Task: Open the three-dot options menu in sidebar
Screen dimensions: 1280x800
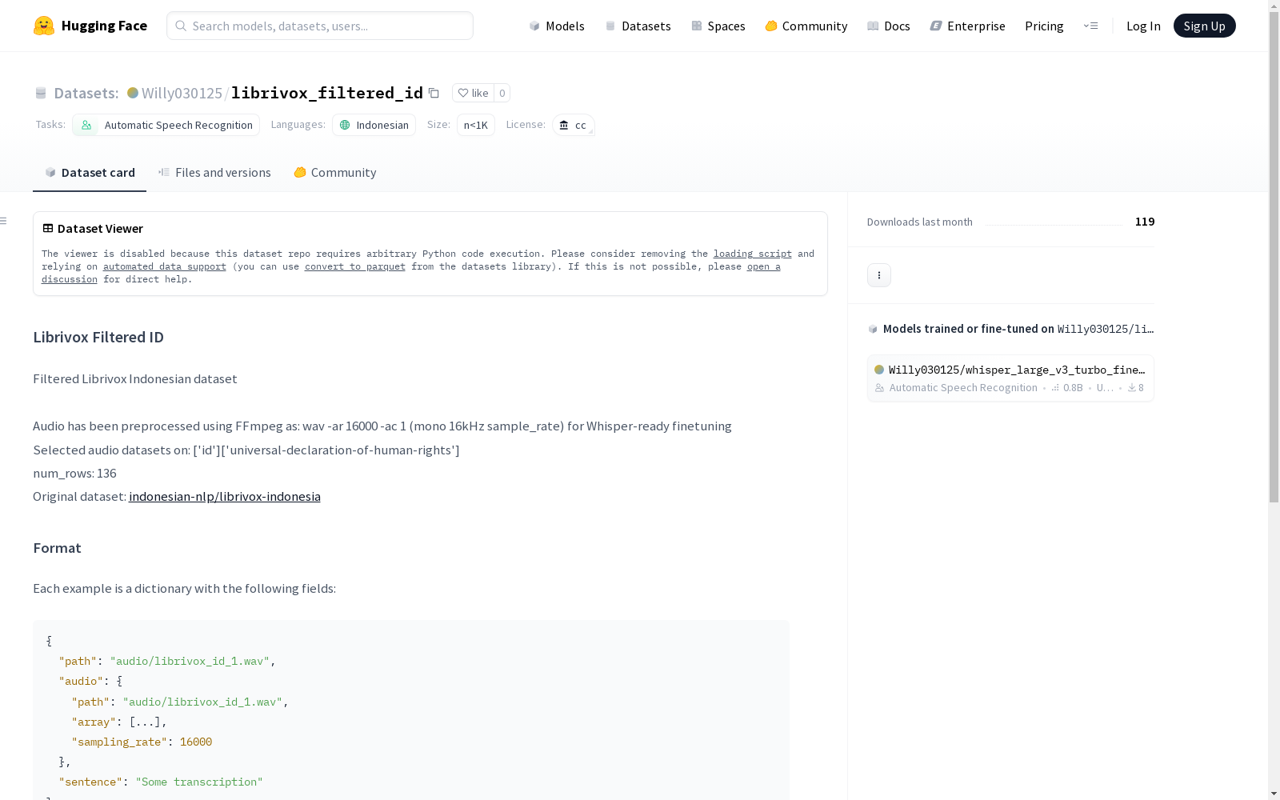Action: point(879,275)
